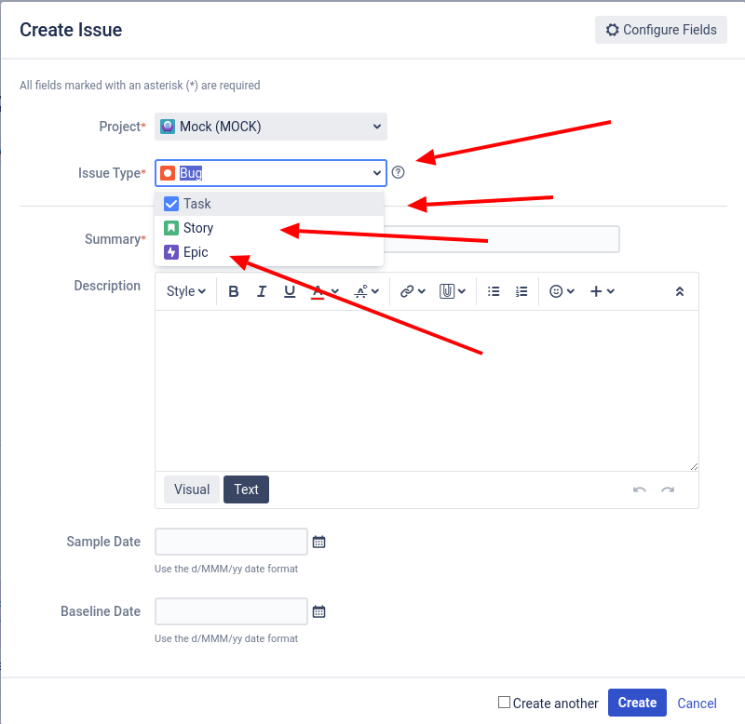Click the Story bookmark icon

pos(171,228)
